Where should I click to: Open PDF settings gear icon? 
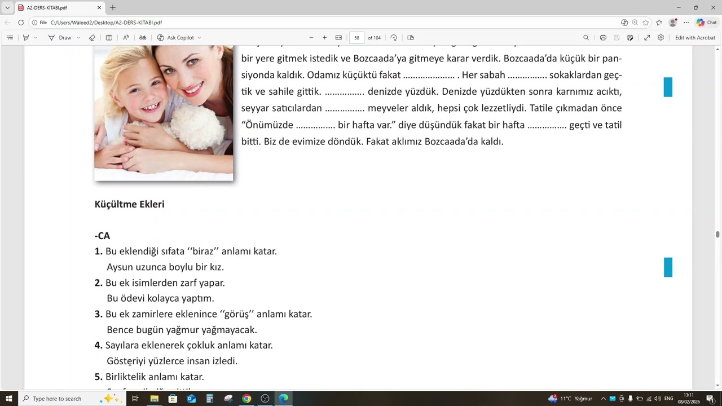coord(661,38)
